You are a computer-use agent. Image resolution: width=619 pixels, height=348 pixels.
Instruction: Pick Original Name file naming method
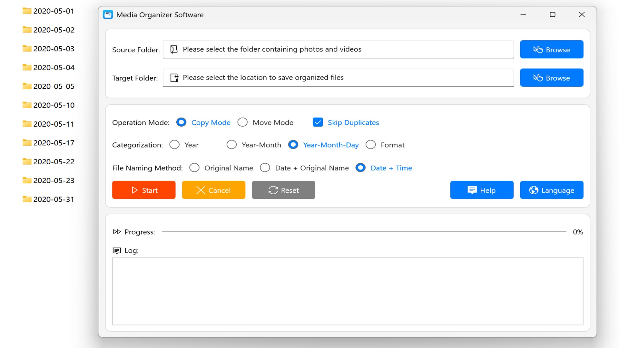click(x=194, y=168)
